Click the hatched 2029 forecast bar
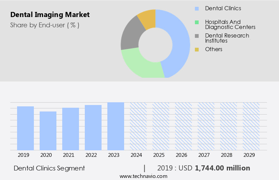Screen dimensions: 279x180 pos(251,126)
